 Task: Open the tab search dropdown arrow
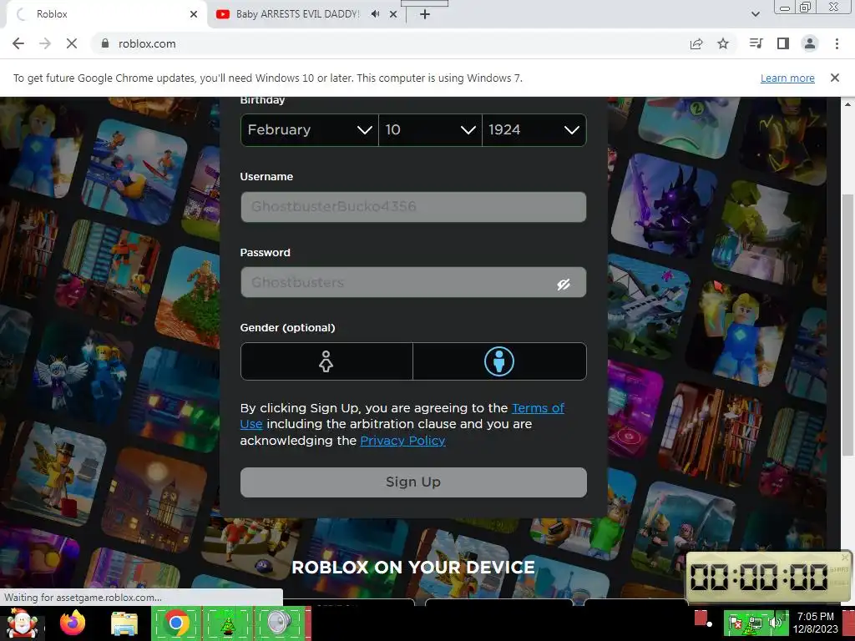pyautogui.click(x=755, y=14)
